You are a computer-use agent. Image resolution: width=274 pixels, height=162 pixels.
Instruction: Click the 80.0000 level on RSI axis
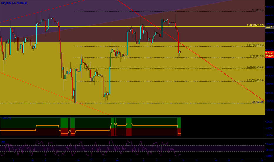click(x=270, y=144)
